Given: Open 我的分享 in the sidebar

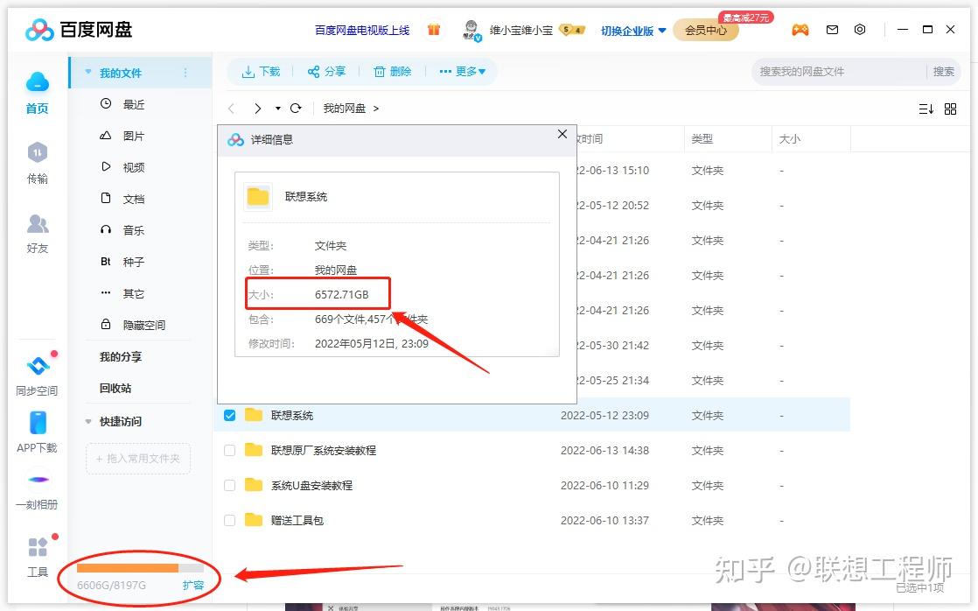Looking at the screenshot, I should [x=121, y=356].
